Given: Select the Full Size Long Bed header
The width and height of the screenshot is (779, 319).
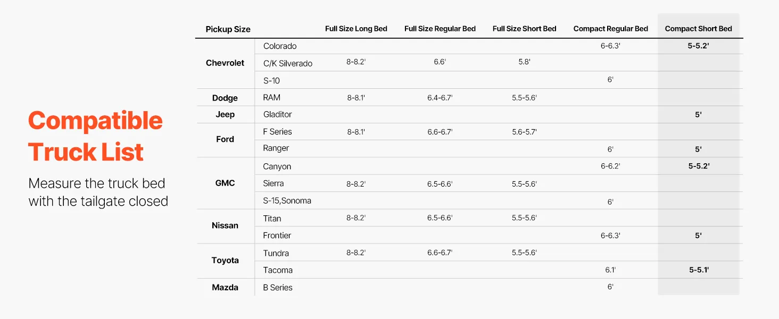Looking at the screenshot, I should pos(356,29).
